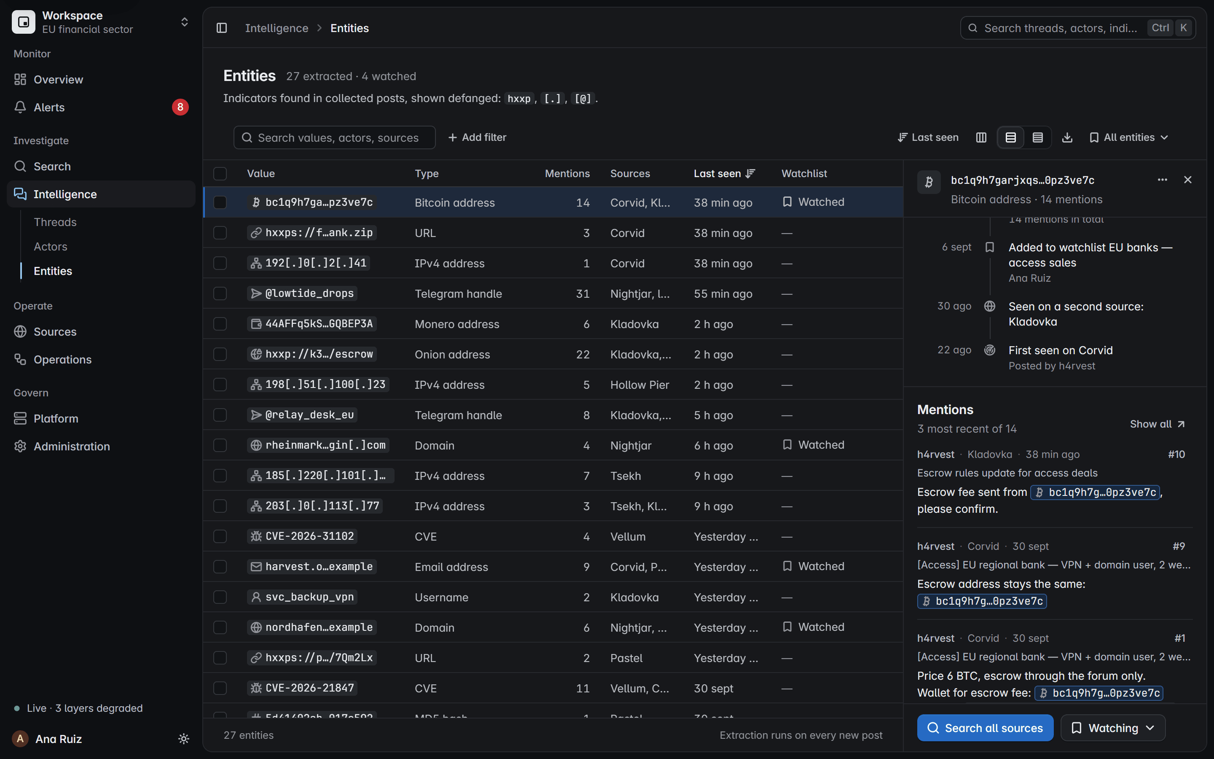
Task: Click the Operations icon in sidebar
Action: click(x=20, y=359)
